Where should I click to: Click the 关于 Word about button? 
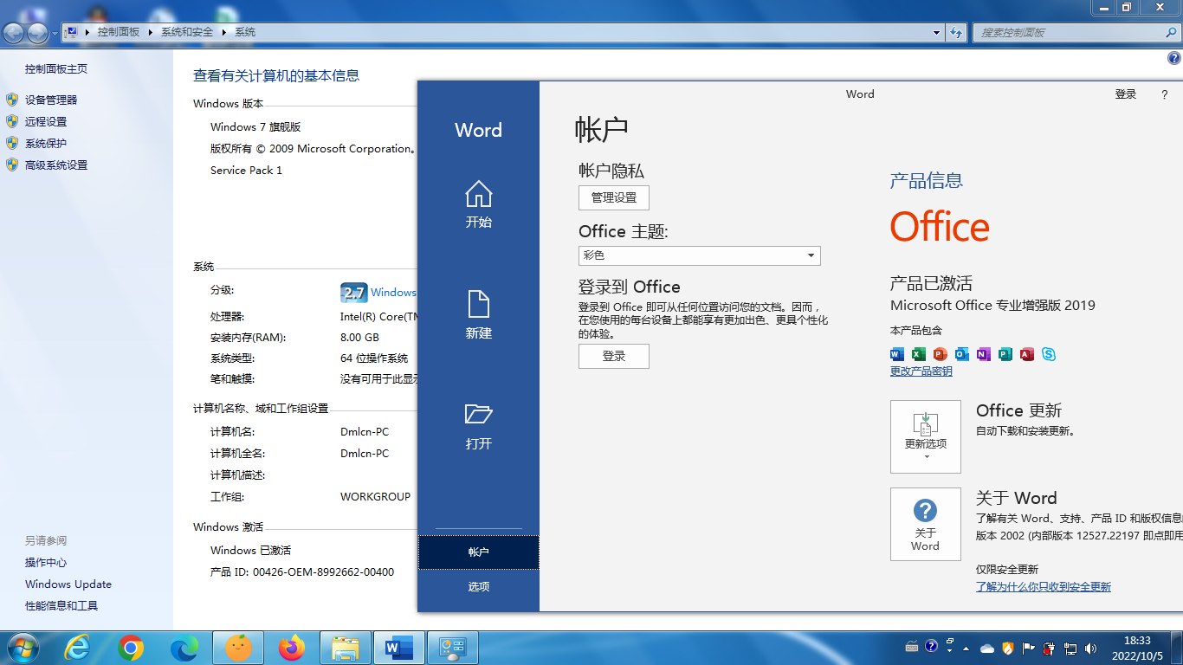pos(925,524)
